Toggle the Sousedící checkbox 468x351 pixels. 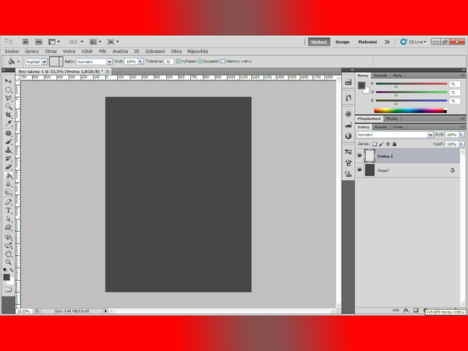(201, 61)
